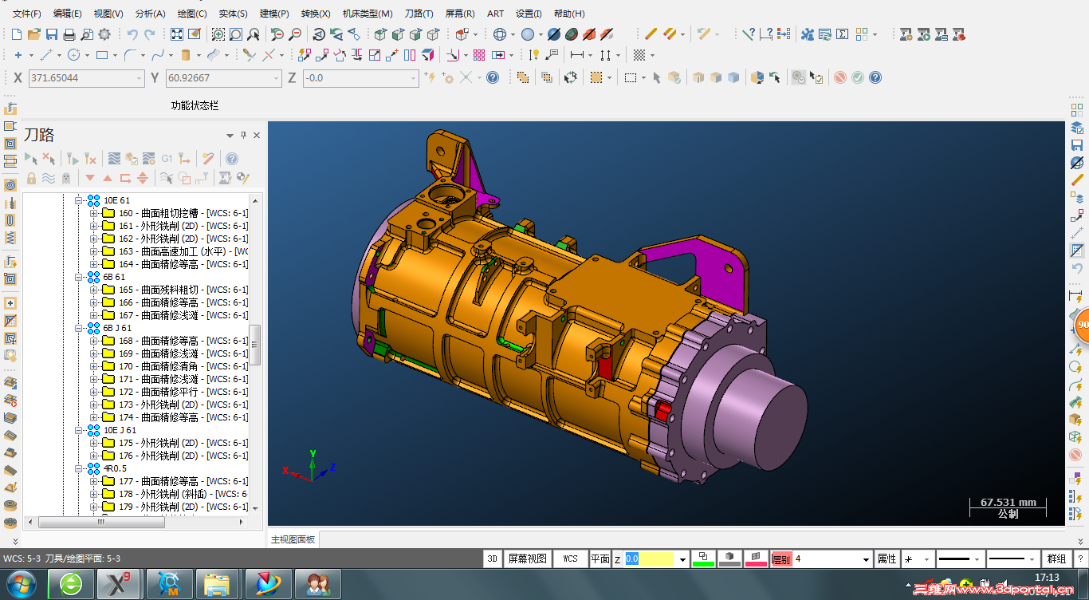Create a new file

click(17, 34)
